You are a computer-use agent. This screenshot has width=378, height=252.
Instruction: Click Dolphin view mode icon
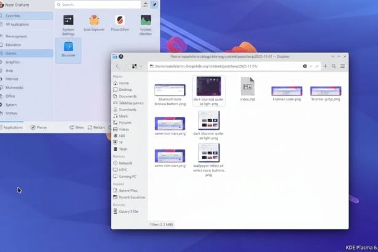pyautogui.click(x=134, y=66)
